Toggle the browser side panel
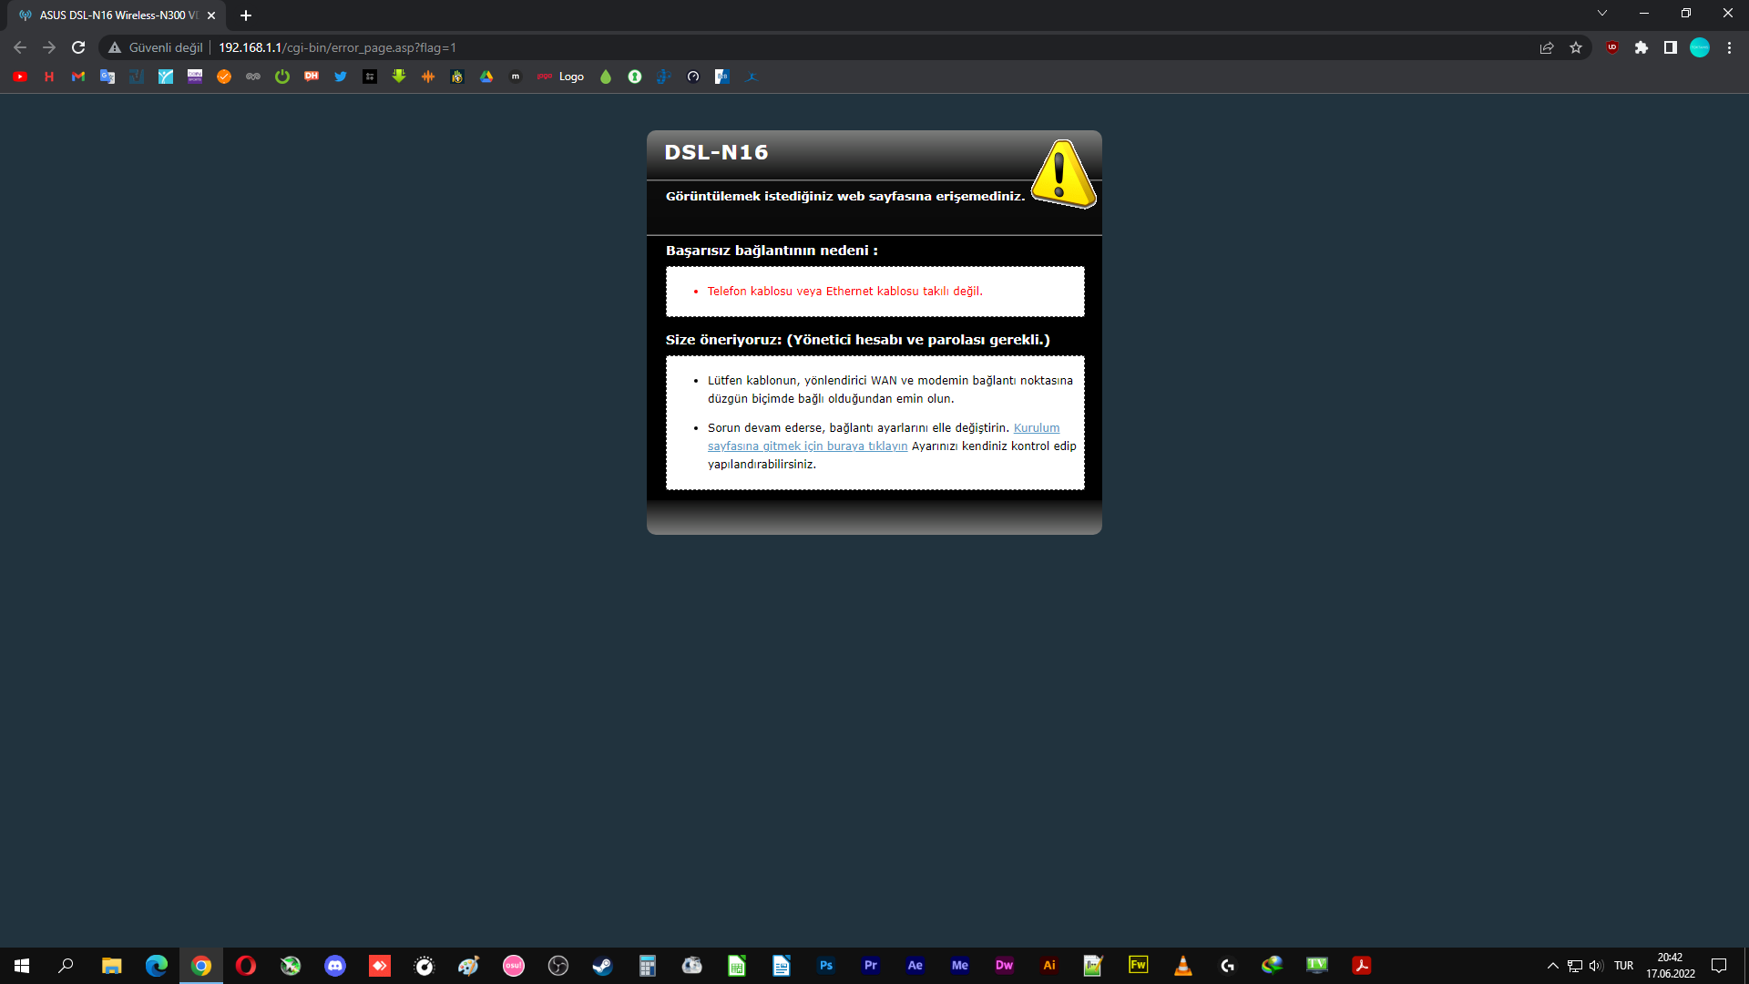Image resolution: width=1749 pixels, height=984 pixels. pyautogui.click(x=1671, y=47)
